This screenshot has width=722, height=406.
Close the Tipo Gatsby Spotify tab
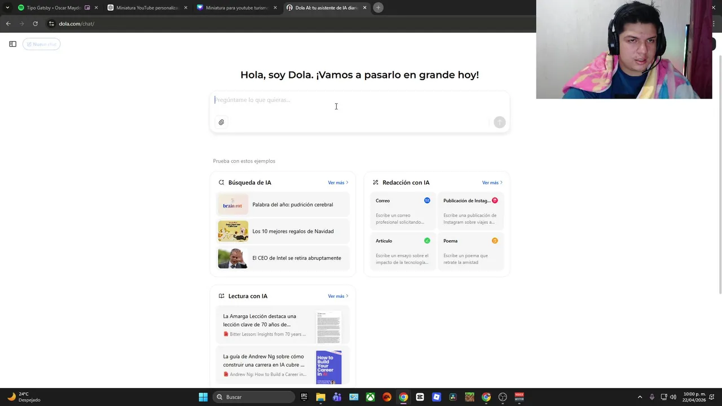96,8
